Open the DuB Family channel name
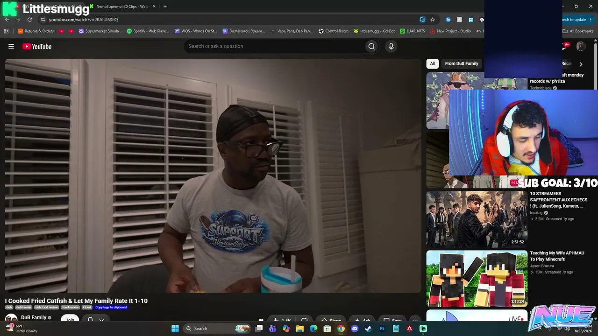The height and width of the screenshot is (336, 598). pos(34,318)
